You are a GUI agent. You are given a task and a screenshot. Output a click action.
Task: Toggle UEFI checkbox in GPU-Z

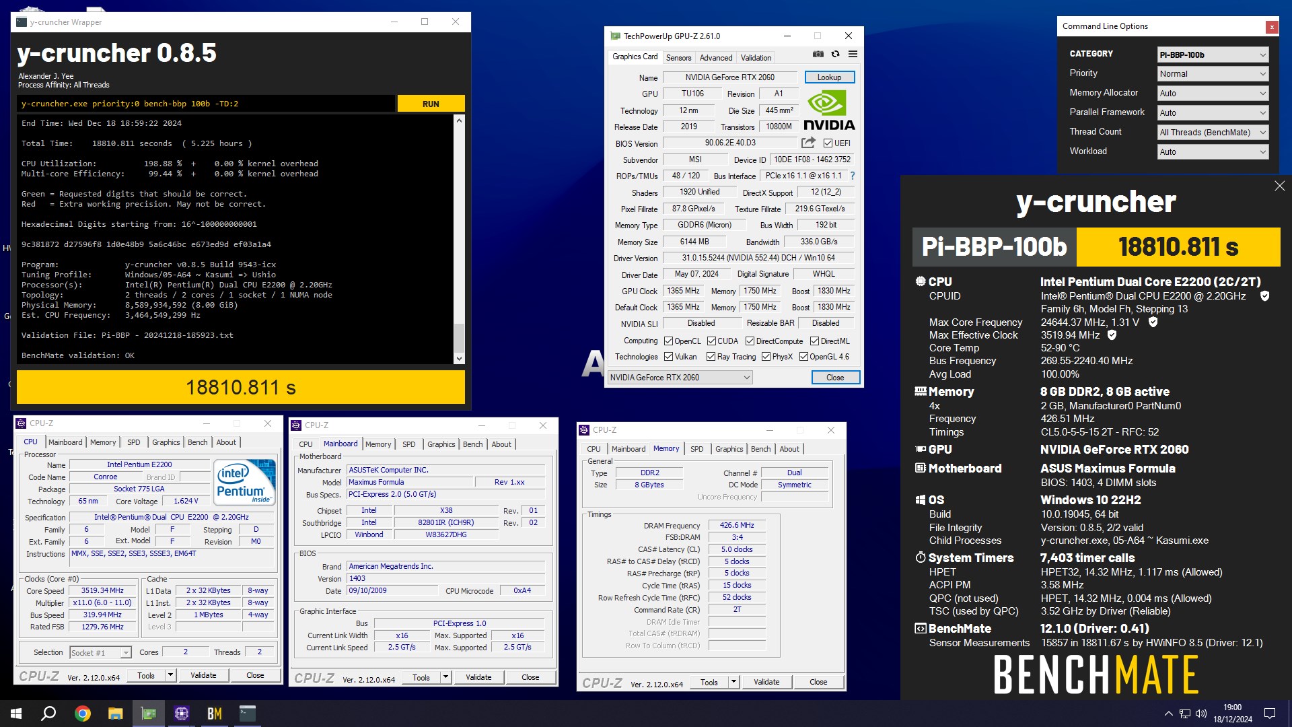[x=828, y=143]
